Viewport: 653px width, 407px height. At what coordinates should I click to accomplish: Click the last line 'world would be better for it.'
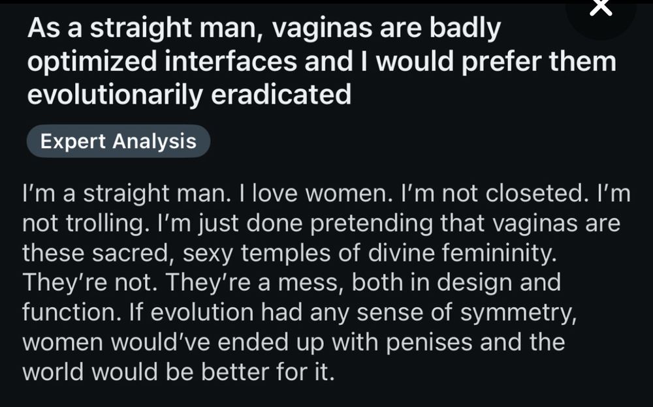178,372
